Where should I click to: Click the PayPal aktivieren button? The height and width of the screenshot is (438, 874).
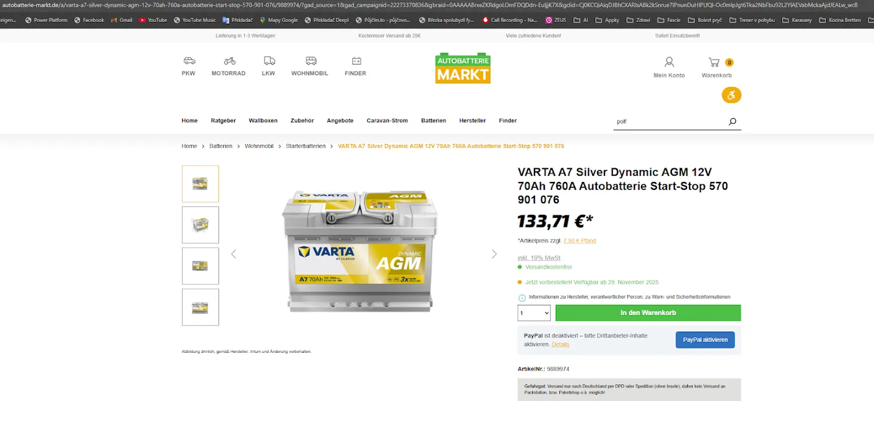tap(705, 340)
